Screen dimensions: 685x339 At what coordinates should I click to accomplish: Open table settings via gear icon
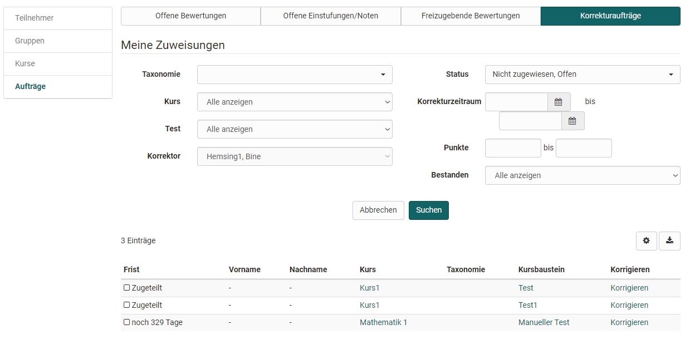646,240
